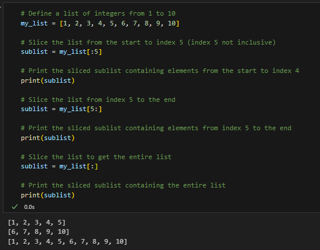The image size is (320, 250).
Task: Place cursor on sublist = my_list[:5] line
Action: point(61,52)
